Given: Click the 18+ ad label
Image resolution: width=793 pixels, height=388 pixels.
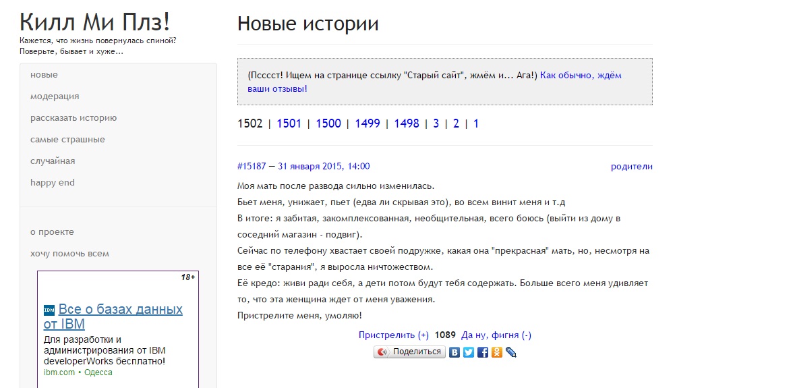Looking at the screenshot, I should click(188, 277).
